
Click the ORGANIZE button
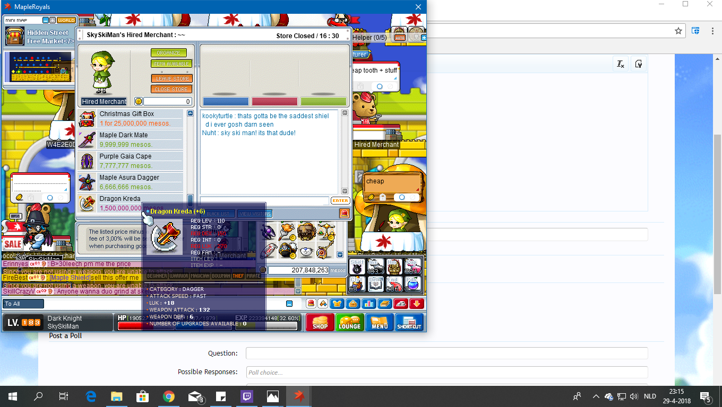[x=169, y=52]
